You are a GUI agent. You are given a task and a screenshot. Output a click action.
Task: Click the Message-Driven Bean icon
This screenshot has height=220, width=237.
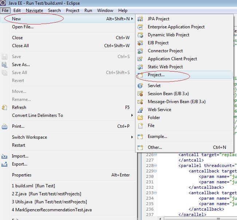(140, 102)
